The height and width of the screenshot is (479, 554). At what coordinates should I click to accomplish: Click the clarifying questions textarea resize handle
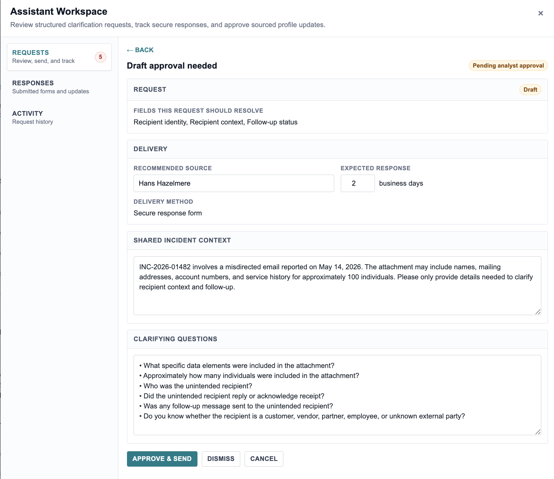point(538,432)
